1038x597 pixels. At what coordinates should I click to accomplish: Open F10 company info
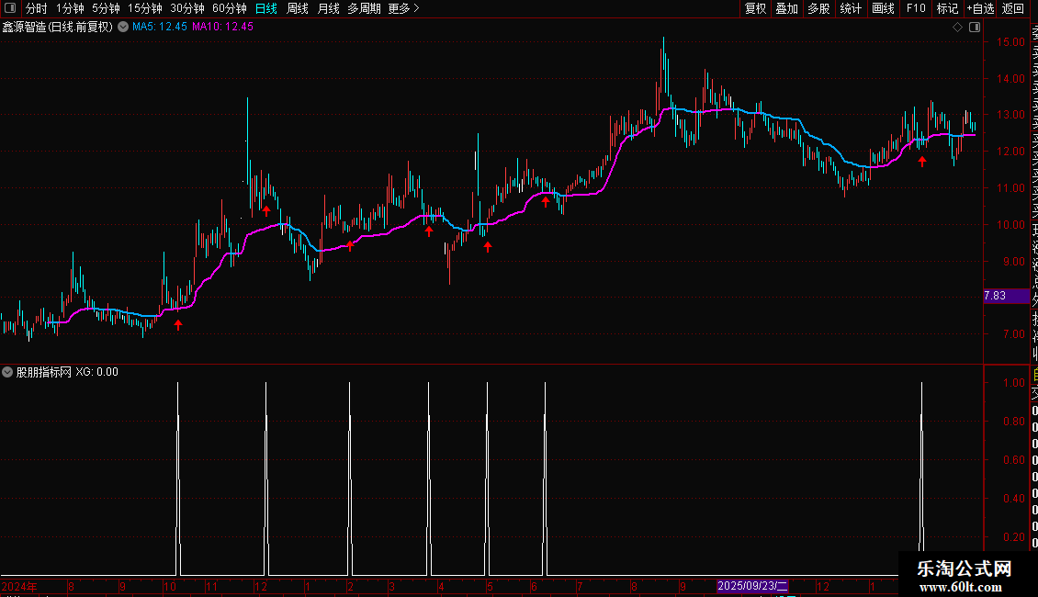[x=916, y=8]
